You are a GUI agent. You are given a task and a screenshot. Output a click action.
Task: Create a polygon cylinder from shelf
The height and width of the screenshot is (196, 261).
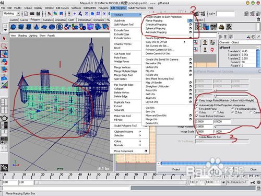(28, 27)
